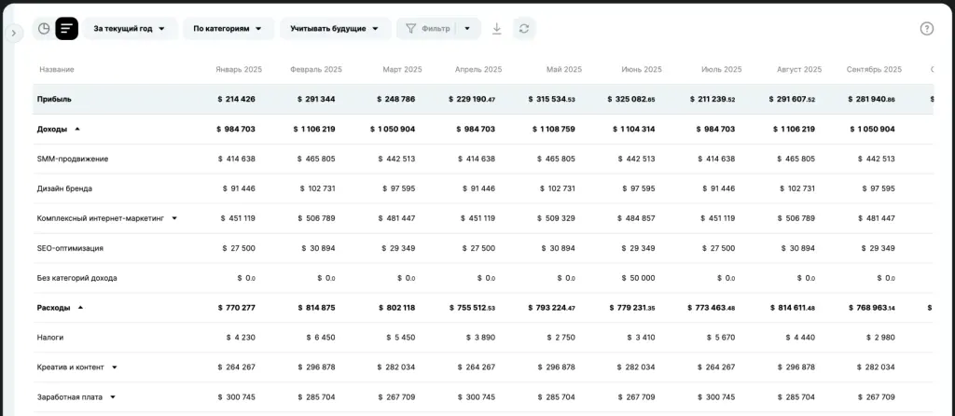
Task: Click the Февраль 2025 column header
Action: click(315, 69)
